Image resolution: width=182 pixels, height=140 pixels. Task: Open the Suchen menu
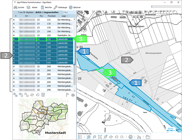(20, 7)
